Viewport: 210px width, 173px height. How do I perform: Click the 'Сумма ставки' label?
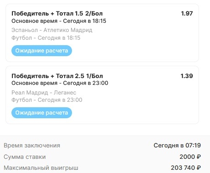click(x=25, y=157)
